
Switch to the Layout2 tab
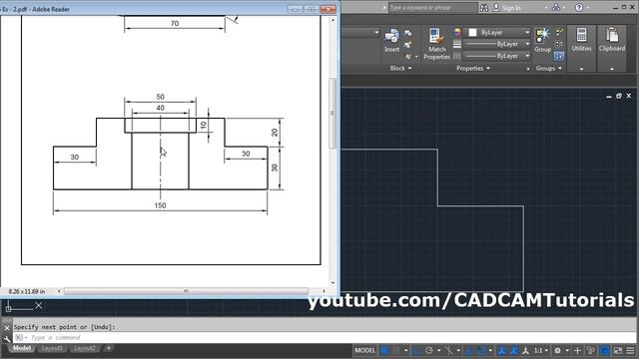[85, 348]
